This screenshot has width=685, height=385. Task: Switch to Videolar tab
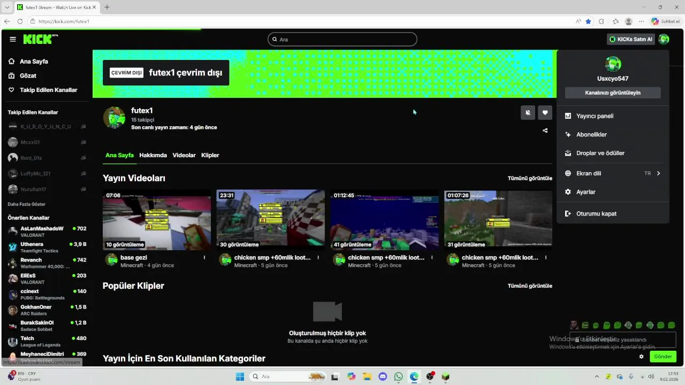pyautogui.click(x=184, y=155)
